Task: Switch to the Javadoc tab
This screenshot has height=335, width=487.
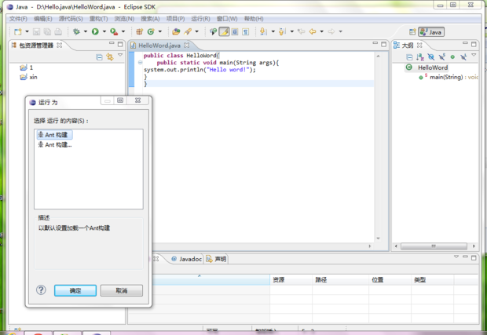Action: coord(189,258)
